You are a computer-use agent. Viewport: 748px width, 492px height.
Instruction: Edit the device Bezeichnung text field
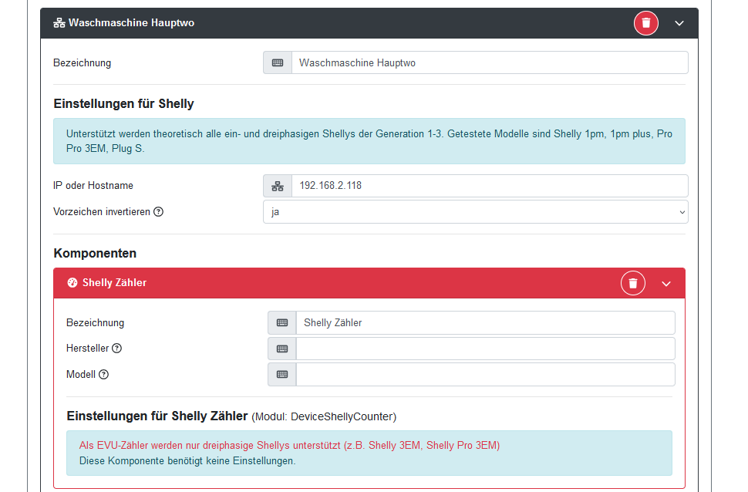pos(489,62)
